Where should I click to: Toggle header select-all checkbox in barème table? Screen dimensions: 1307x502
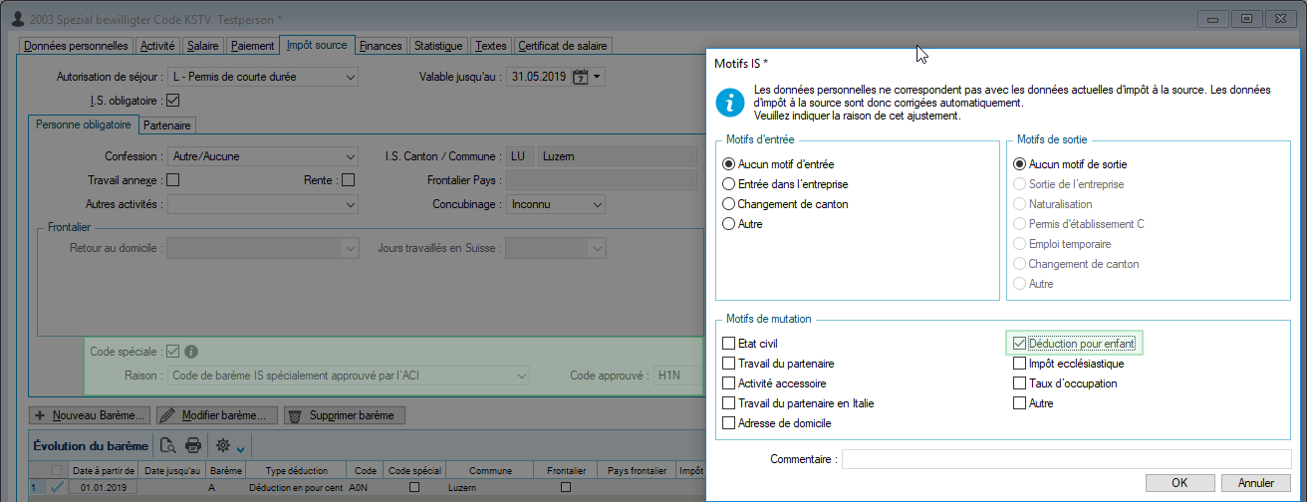pos(57,470)
